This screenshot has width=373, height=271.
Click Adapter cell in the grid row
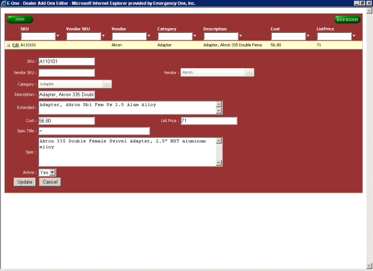(164, 45)
